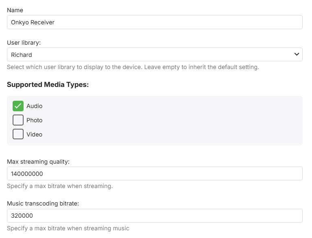Viewport: 312px width, 238px height.
Task: Click the "Max streaming quality:" label
Action: (38, 162)
